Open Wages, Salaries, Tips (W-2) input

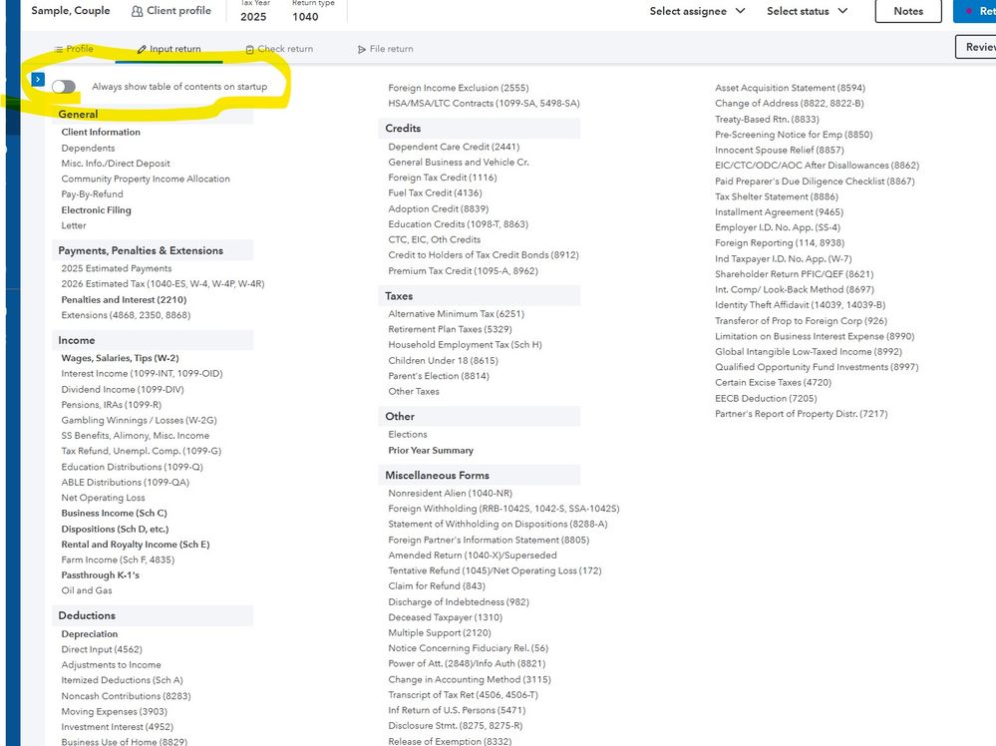(x=120, y=358)
